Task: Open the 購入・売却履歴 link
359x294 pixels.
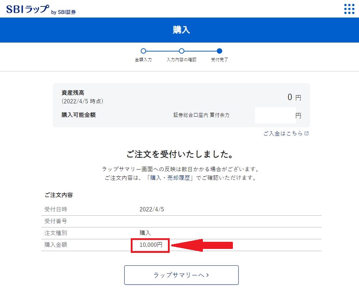Action: 170,178
